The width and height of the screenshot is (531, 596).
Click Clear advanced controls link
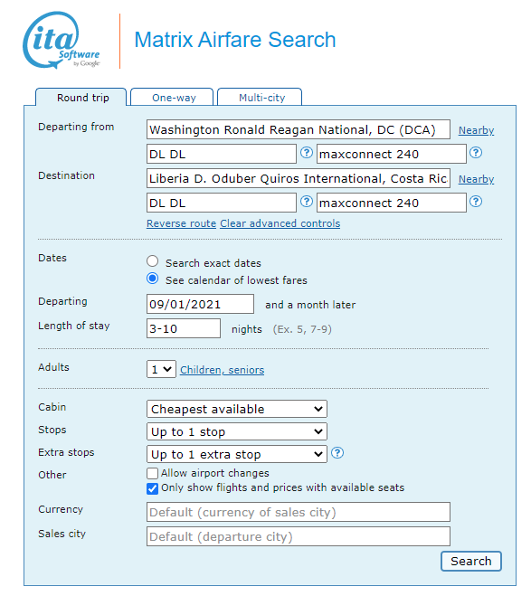point(280,223)
